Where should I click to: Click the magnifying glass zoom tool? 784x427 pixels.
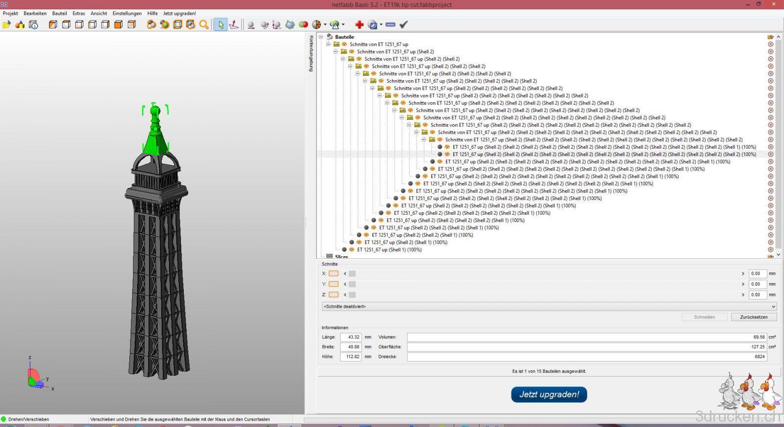(x=204, y=24)
